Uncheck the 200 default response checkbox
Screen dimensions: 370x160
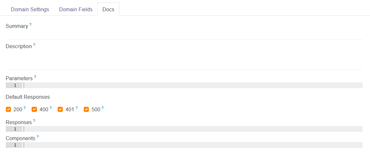pyautogui.click(x=8, y=110)
